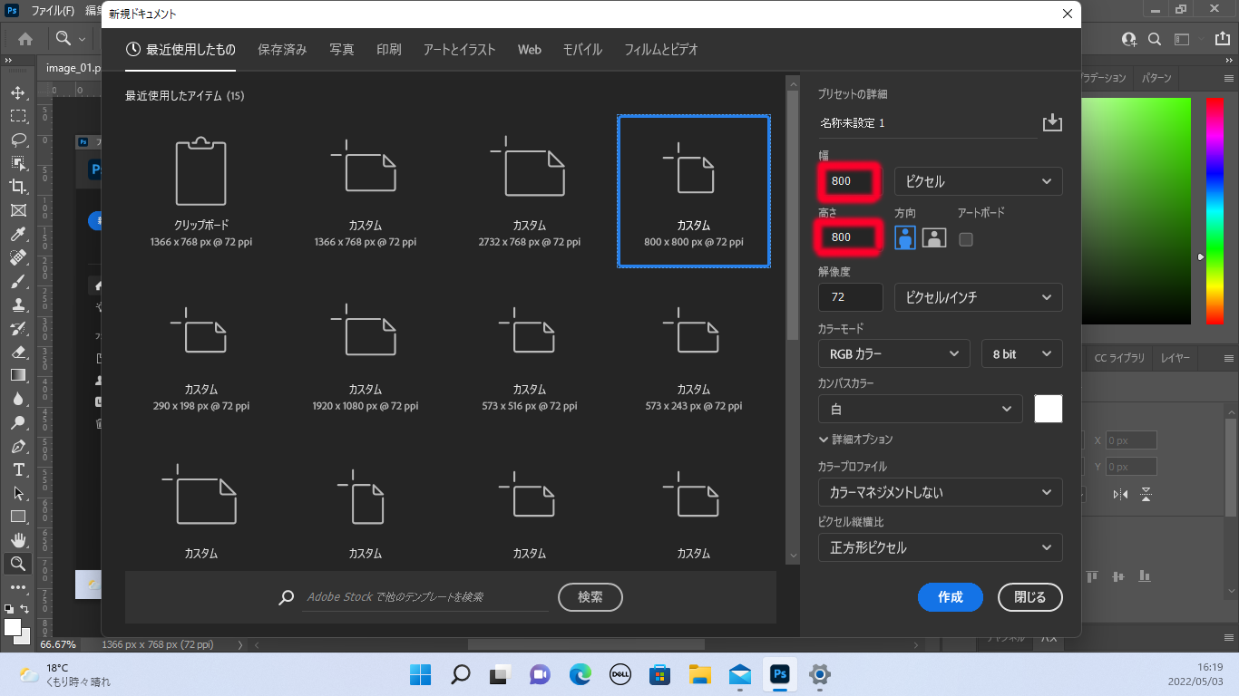Viewport: 1239px width, 696px height.
Task: Click the save preset icon beside document name
Action: point(1052,122)
